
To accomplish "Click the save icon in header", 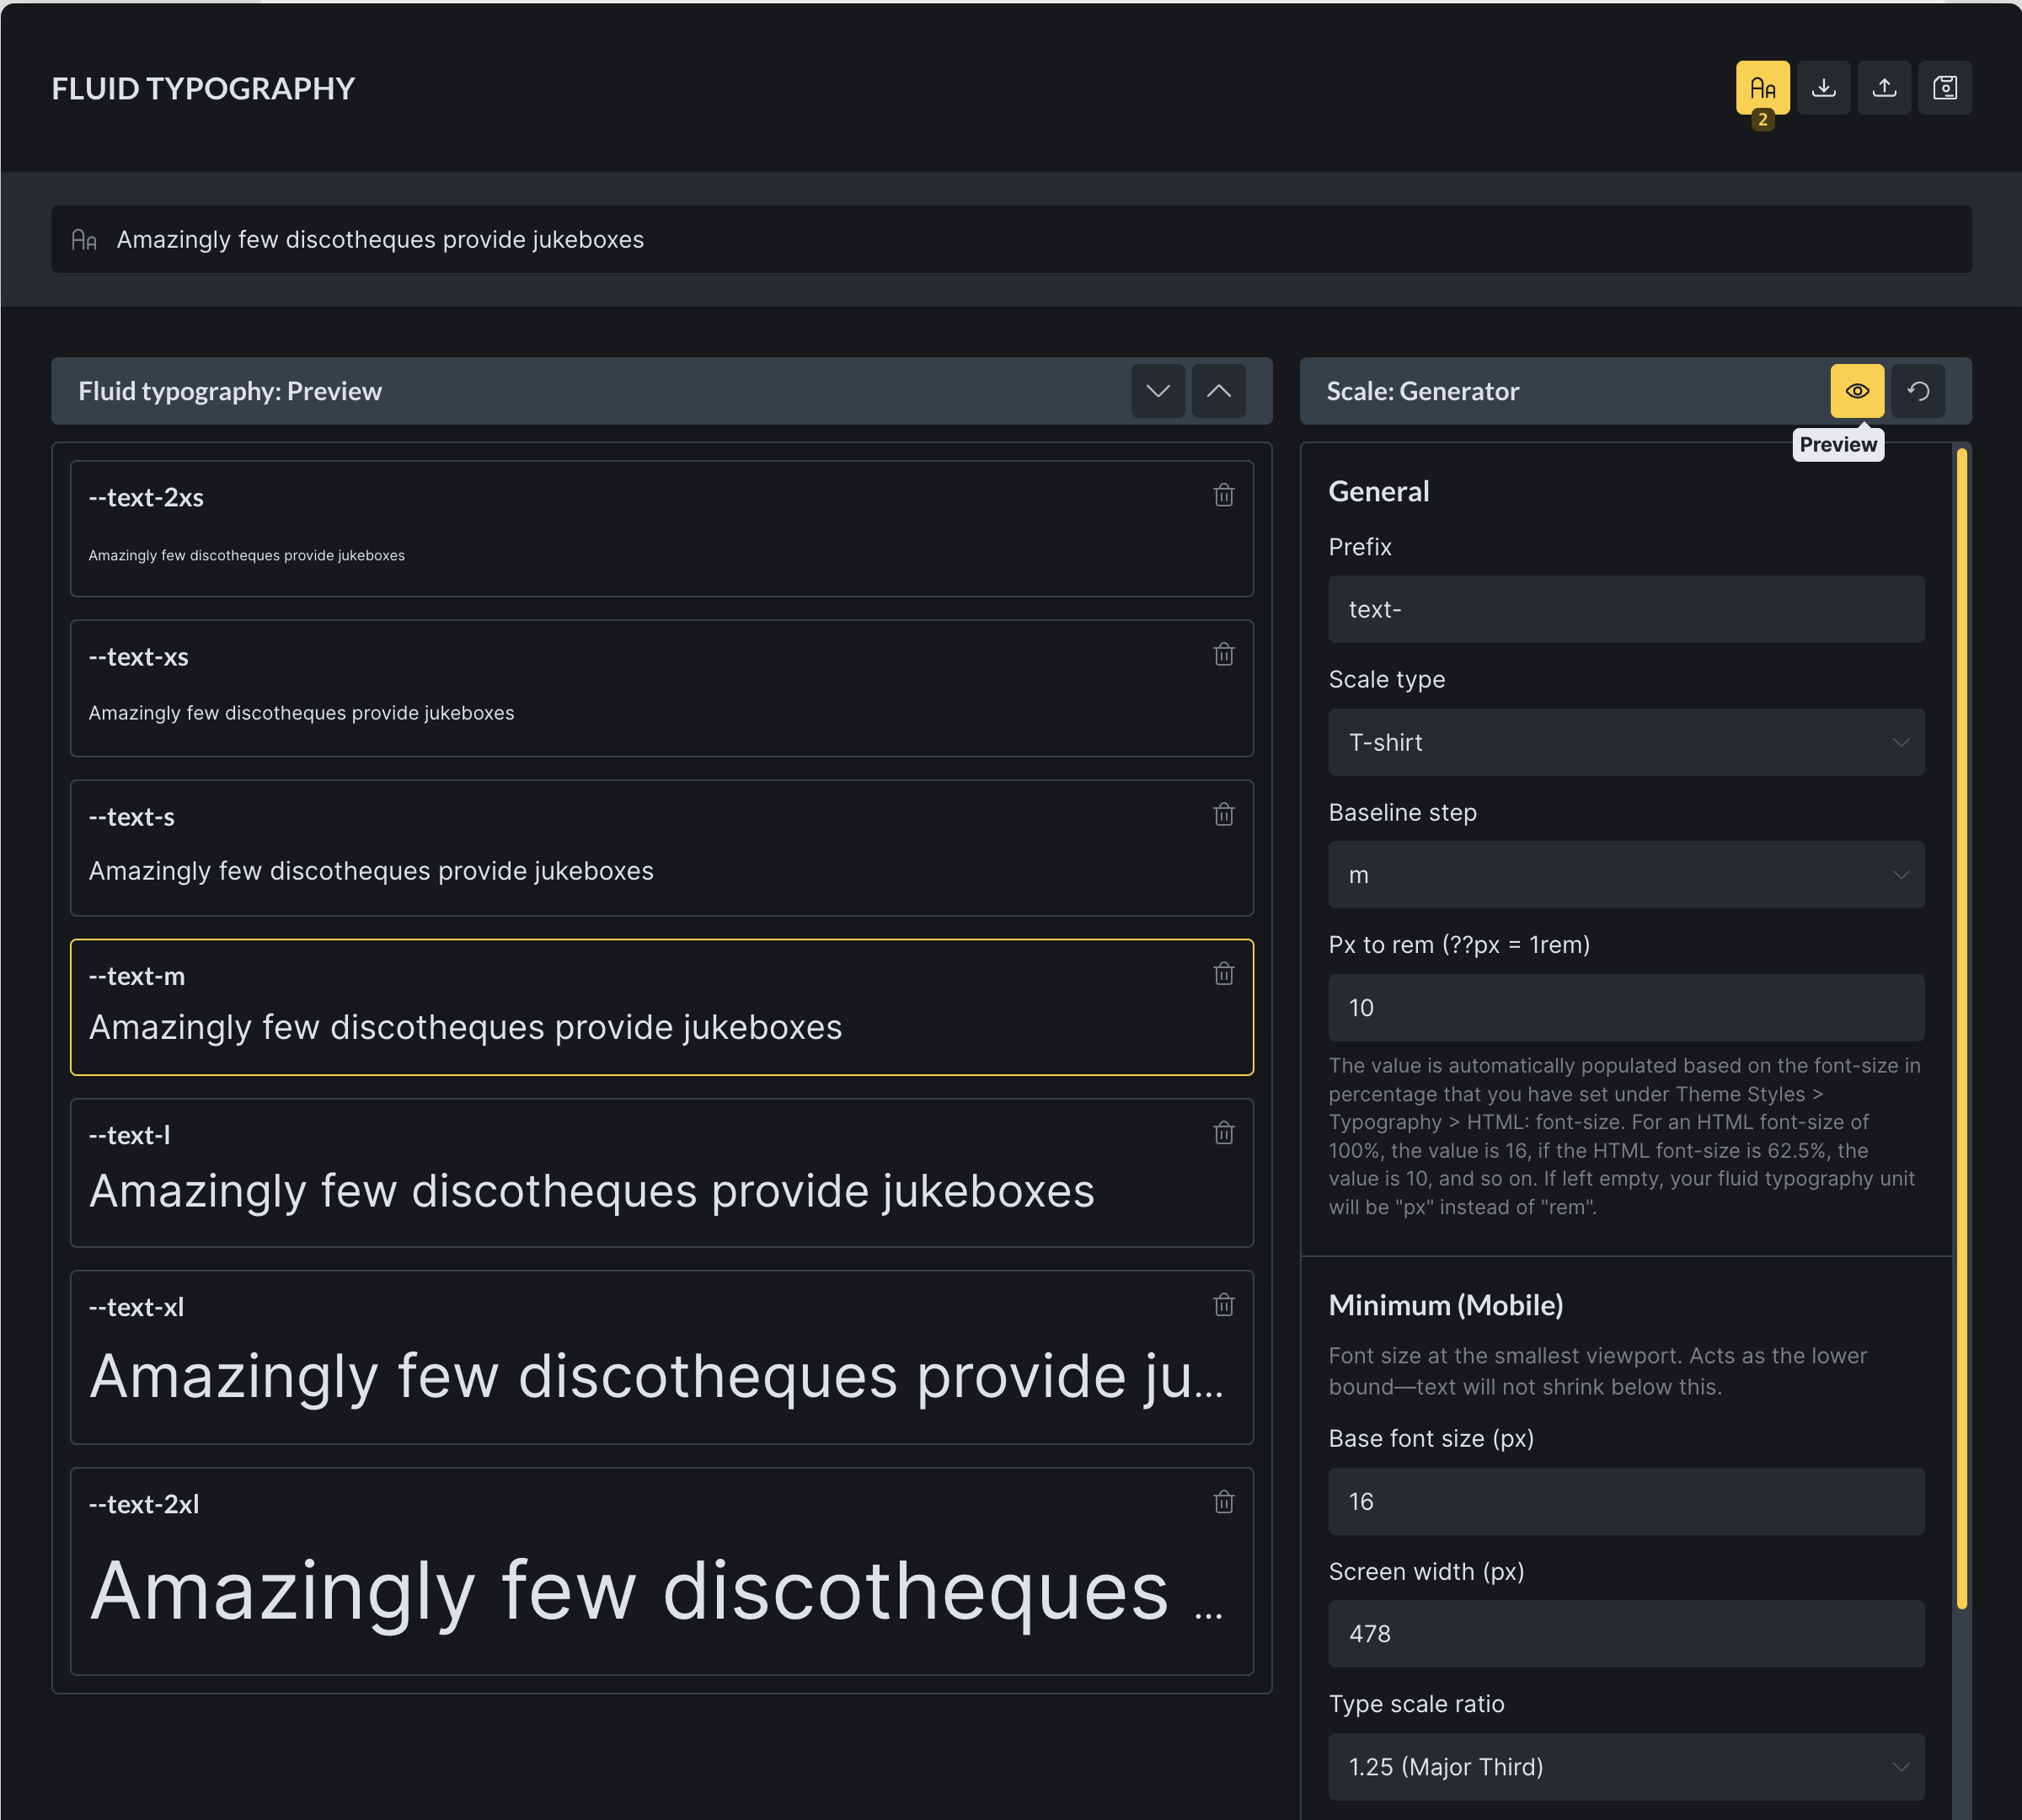I will (x=1944, y=88).
